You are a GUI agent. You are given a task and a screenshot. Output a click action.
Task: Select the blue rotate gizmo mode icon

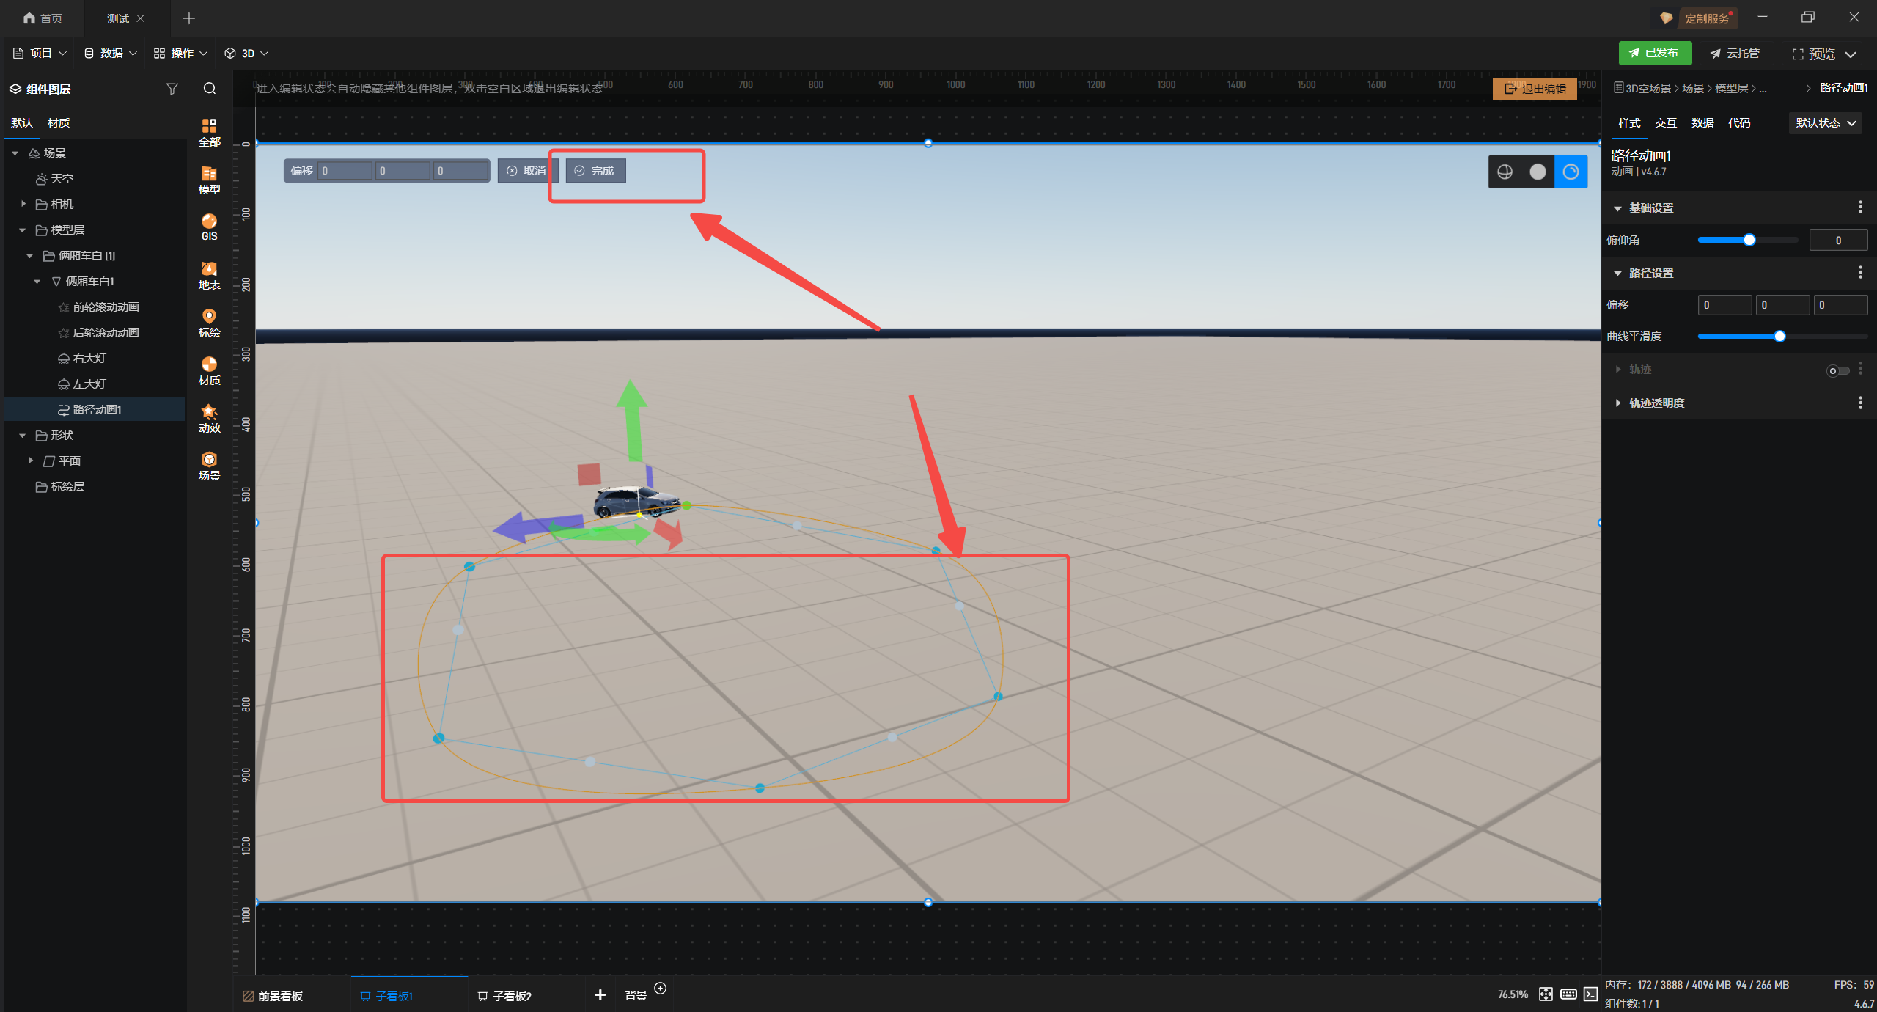click(x=1571, y=172)
